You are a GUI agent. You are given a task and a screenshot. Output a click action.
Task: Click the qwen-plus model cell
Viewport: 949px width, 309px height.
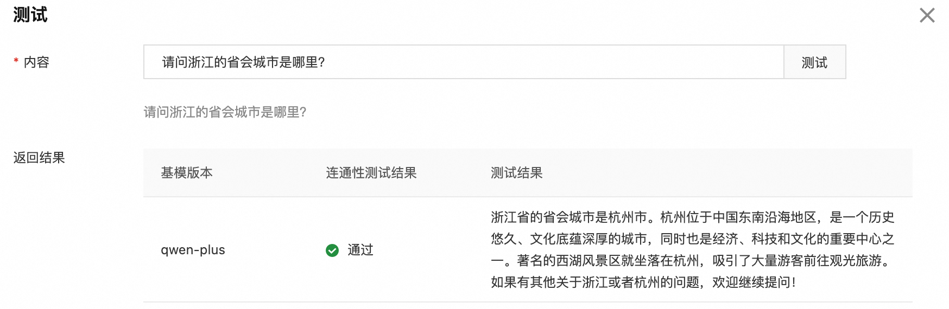(x=193, y=250)
